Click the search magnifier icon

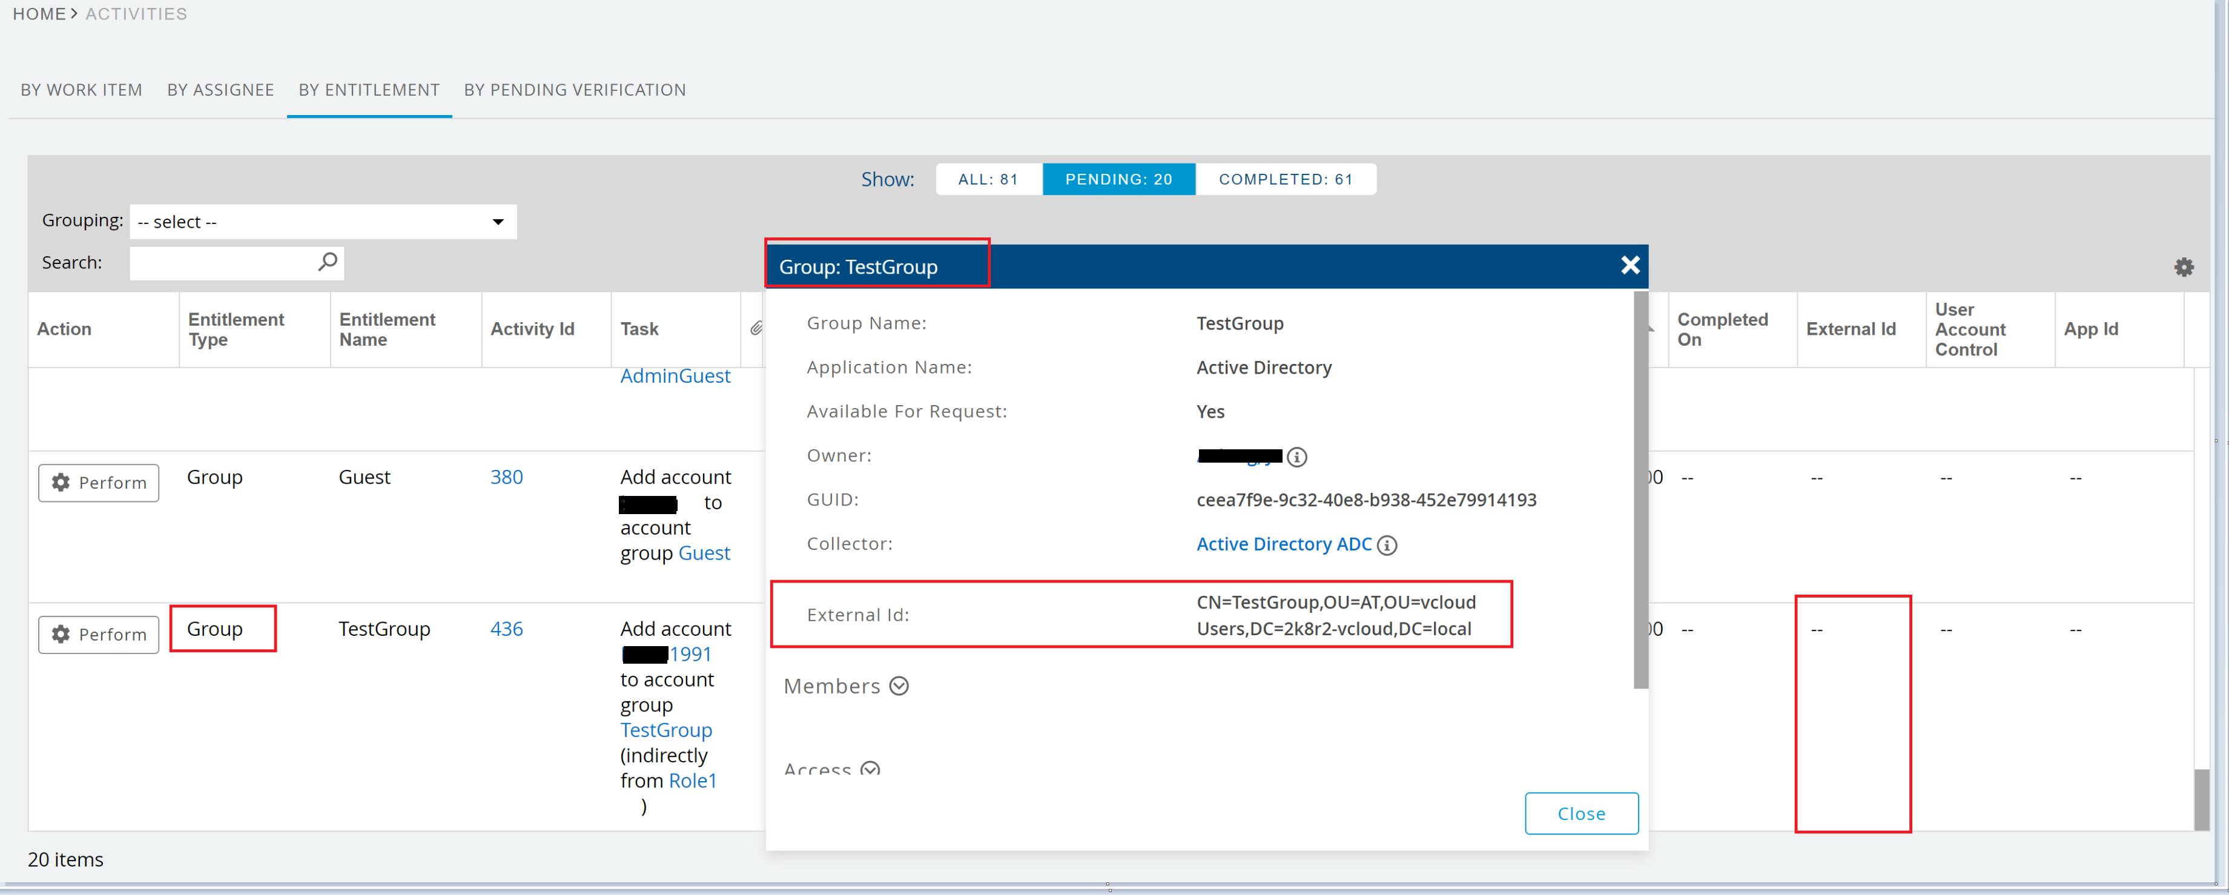[327, 262]
